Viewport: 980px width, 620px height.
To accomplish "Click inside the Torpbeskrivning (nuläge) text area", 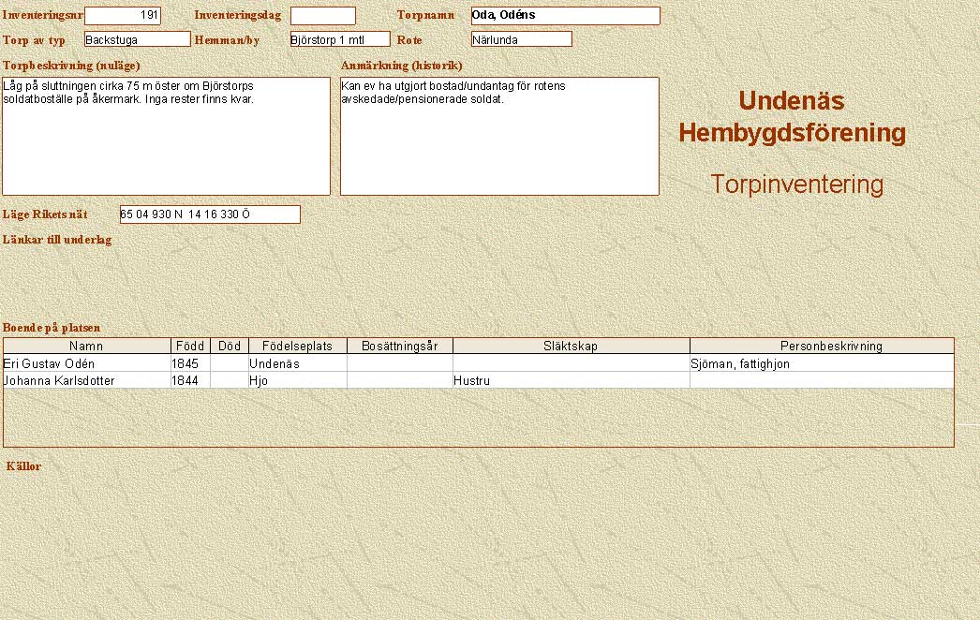I will (167, 136).
